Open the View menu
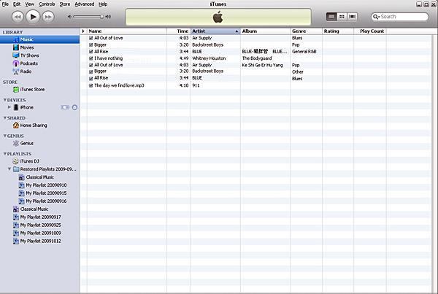The image size is (438, 294). tap(30, 4)
